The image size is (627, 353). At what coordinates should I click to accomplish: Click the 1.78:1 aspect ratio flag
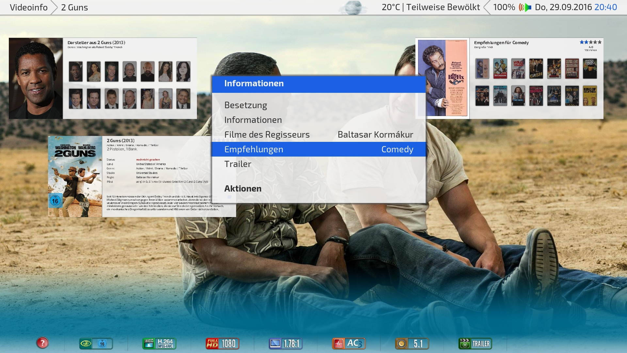tap(286, 344)
